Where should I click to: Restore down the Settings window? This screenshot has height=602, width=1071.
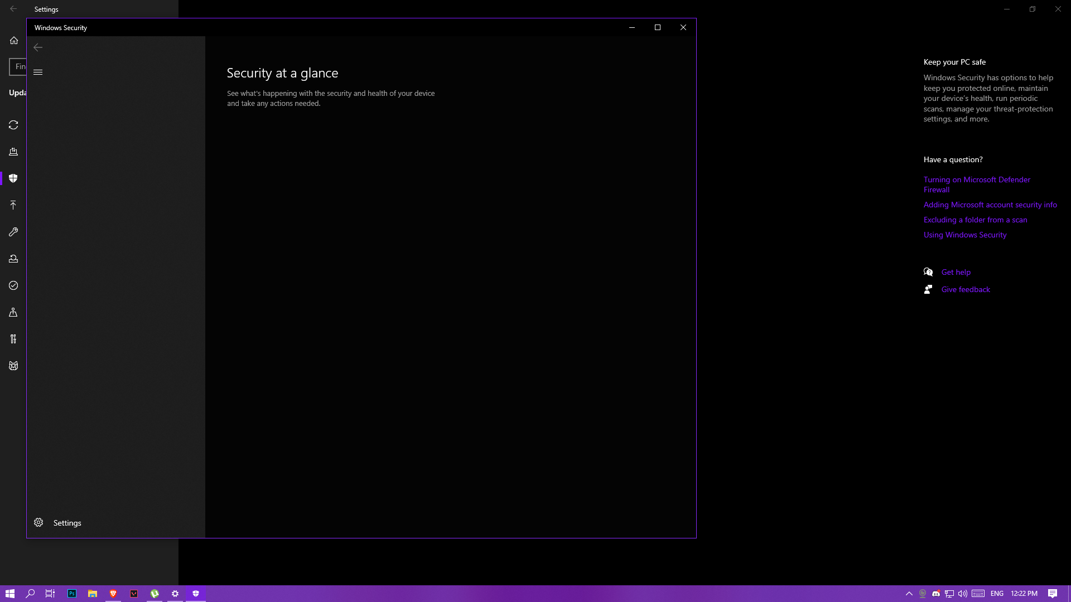tap(1033, 9)
